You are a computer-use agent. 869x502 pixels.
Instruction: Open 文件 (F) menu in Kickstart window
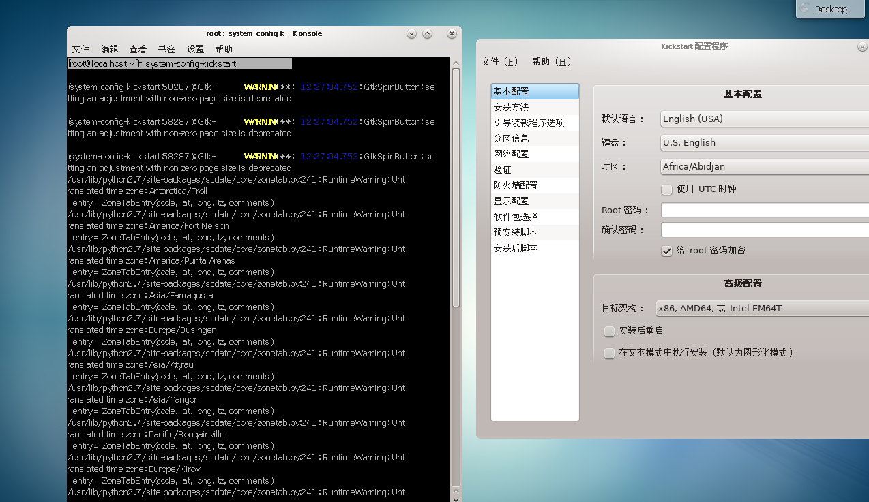coord(500,61)
